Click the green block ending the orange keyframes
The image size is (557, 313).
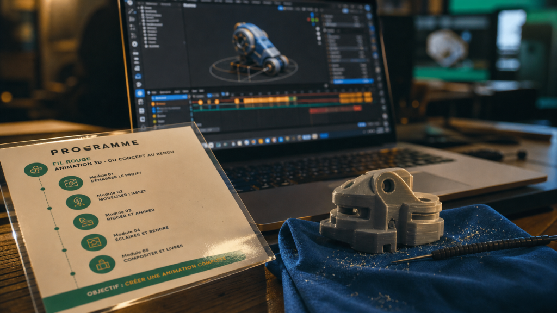pyautogui.click(x=293, y=99)
